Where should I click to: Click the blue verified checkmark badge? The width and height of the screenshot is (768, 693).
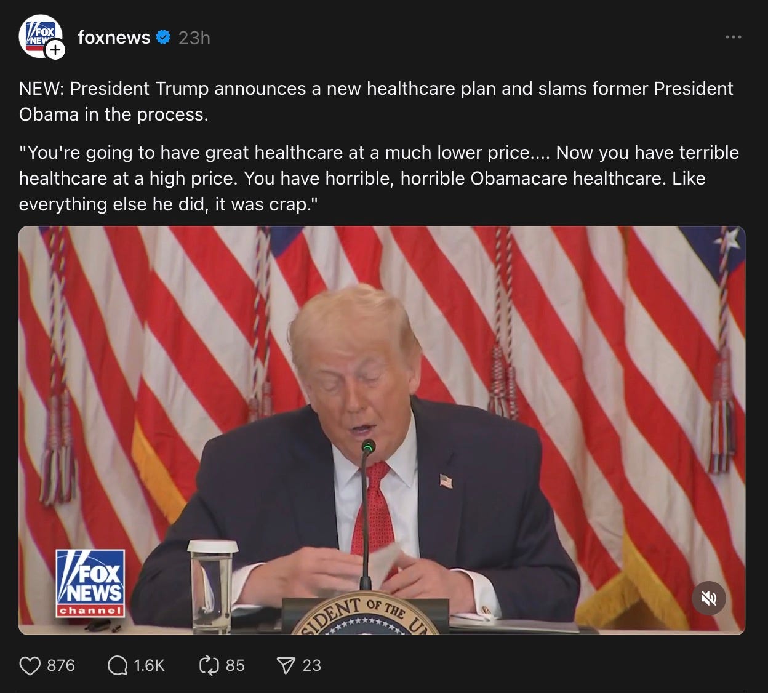click(163, 38)
